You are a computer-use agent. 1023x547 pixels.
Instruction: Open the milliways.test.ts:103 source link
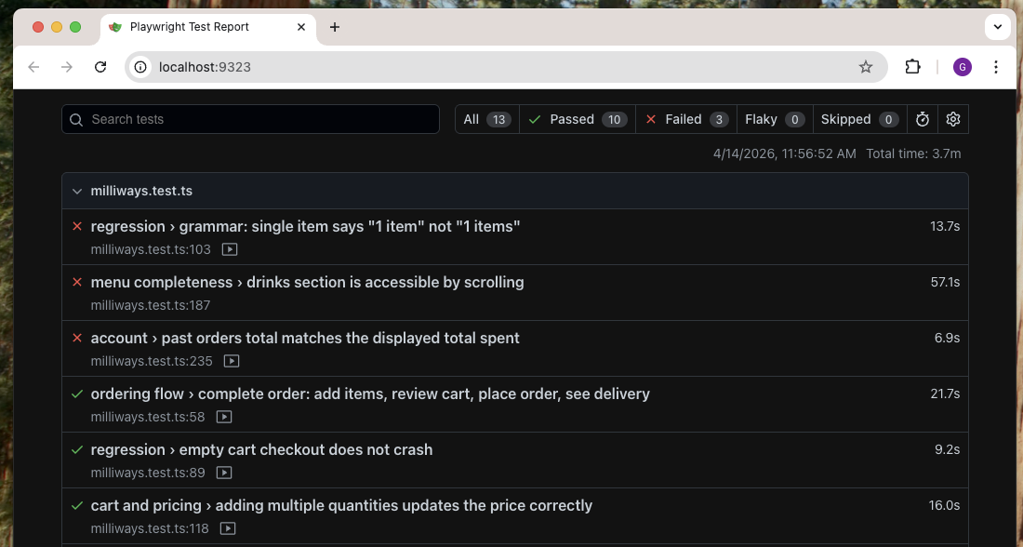151,249
